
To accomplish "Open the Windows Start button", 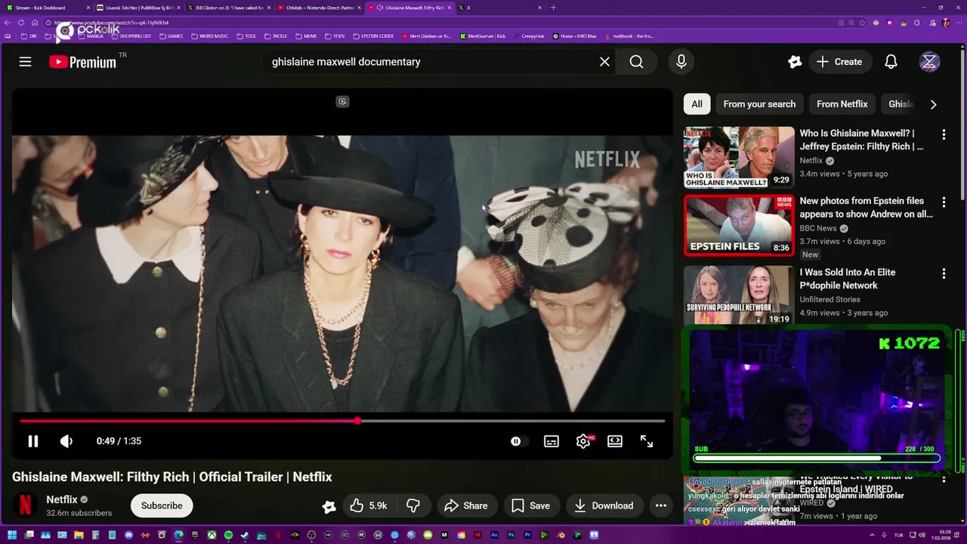I will point(12,535).
